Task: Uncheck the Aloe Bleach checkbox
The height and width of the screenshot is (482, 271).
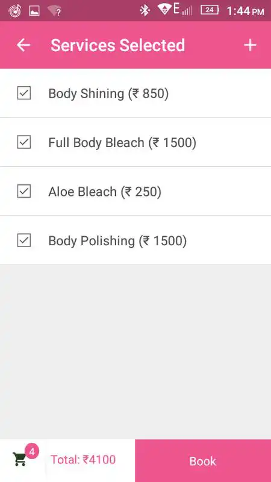Action: click(24, 191)
